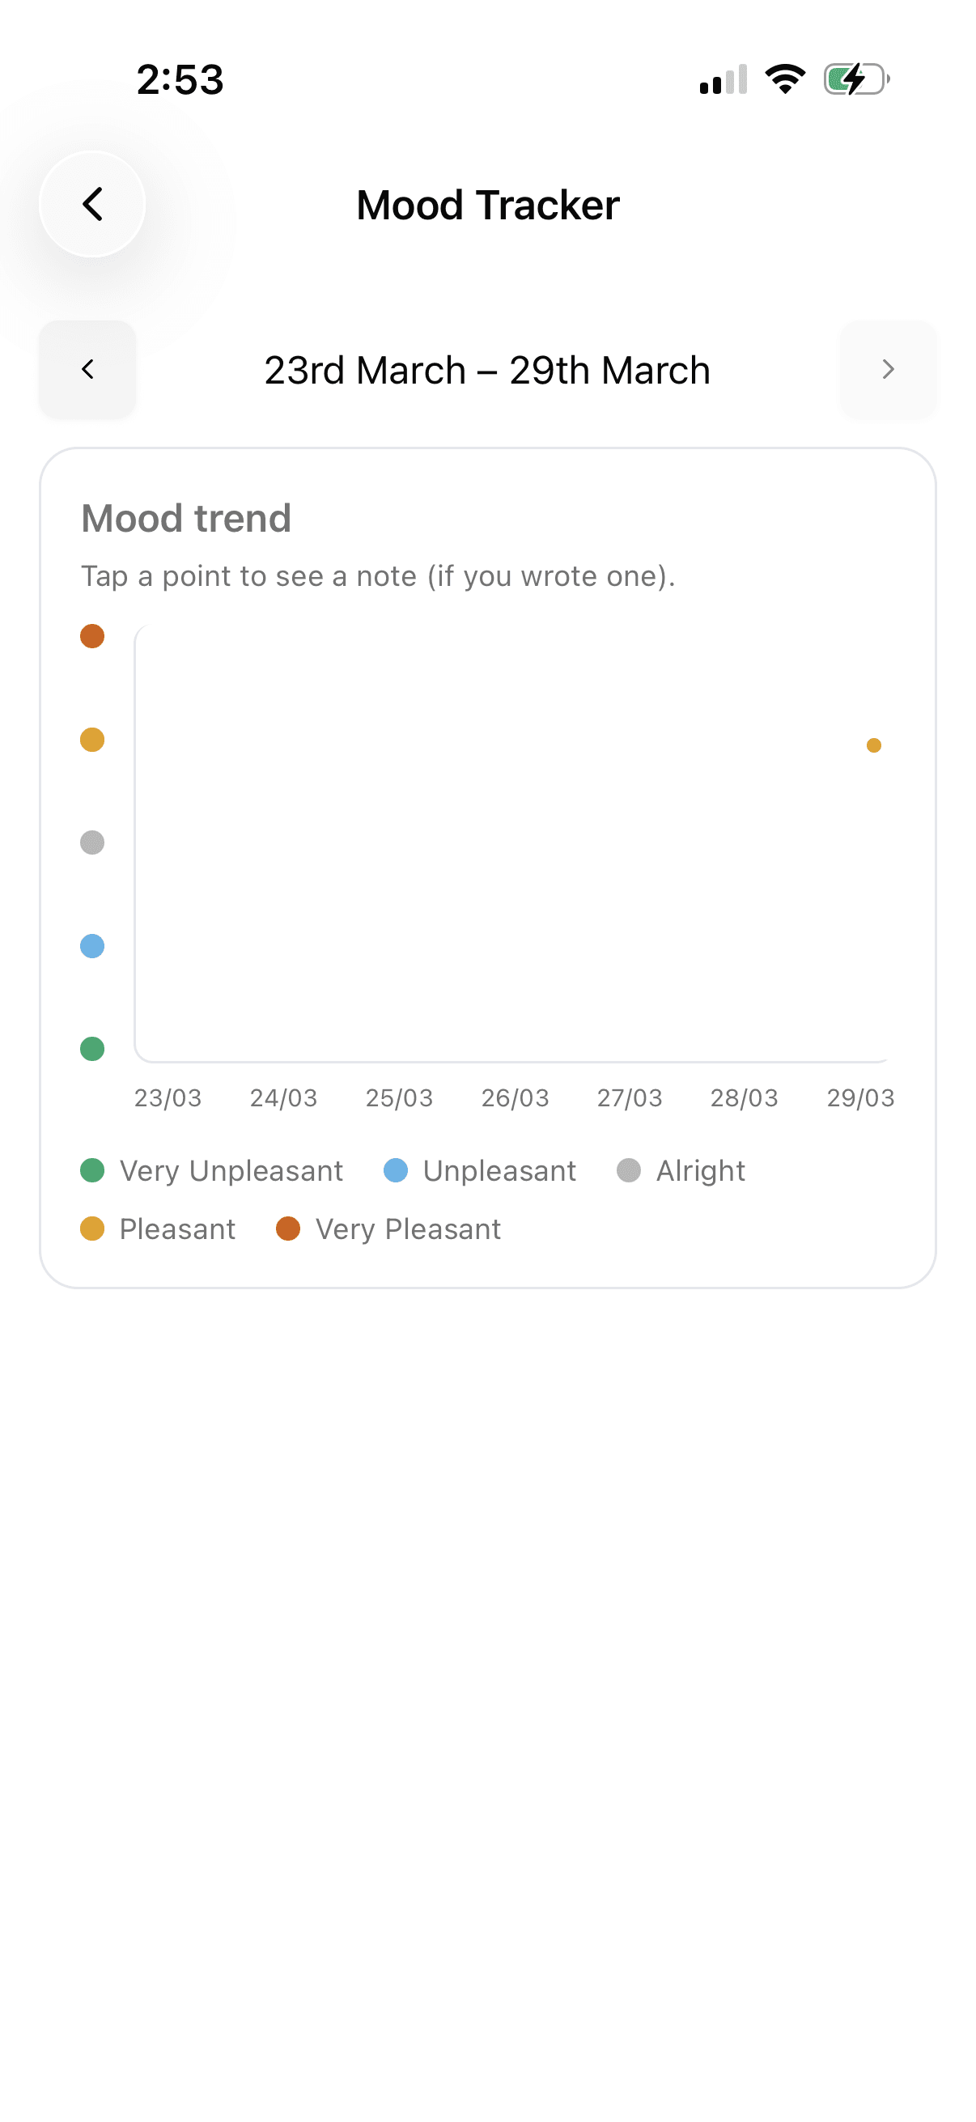Click the orange Very Pleasant axis marker
The width and height of the screenshot is (976, 2122).
[x=91, y=636]
